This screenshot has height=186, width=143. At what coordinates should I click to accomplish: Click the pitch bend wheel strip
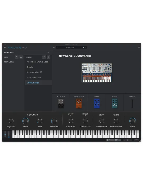click(5, 134)
